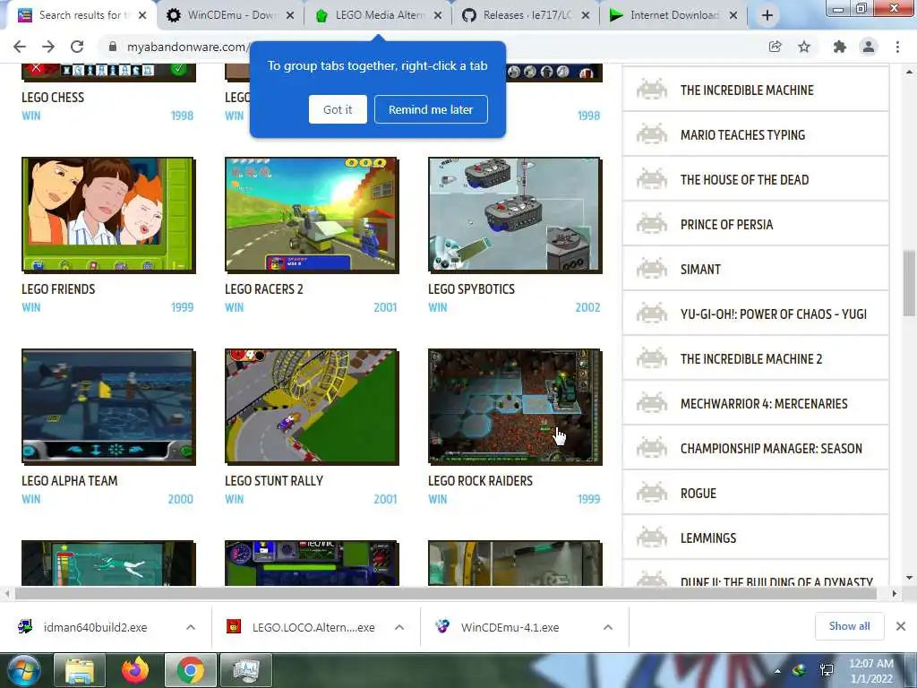The height and width of the screenshot is (688, 917).
Task: Open Windows Explorer from the taskbar
Action: (x=80, y=670)
